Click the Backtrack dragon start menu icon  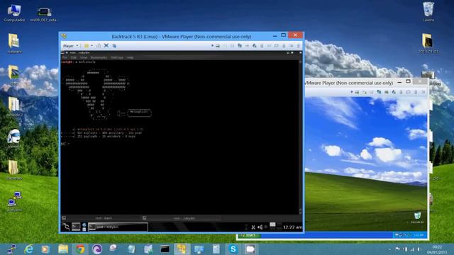pyautogui.click(x=66, y=227)
